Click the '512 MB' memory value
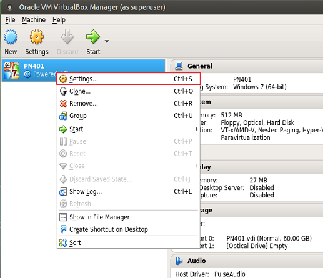Viewport: 323px width, 278px height. tap(231, 115)
